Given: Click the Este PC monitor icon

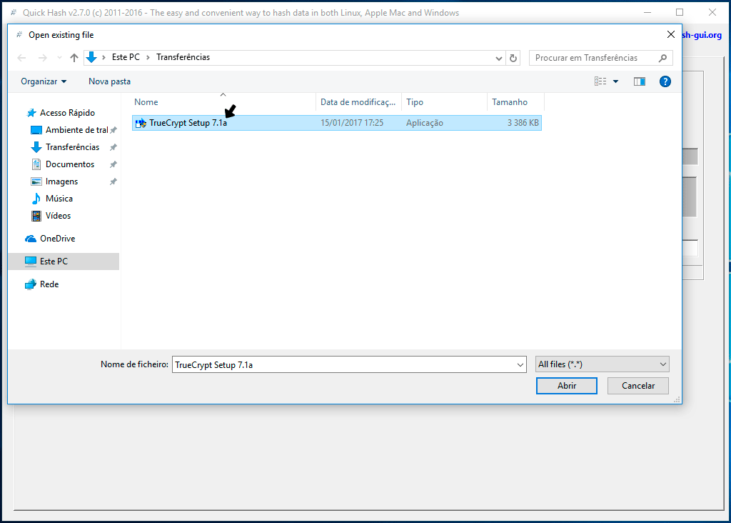Looking at the screenshot, I should point(31,261).
